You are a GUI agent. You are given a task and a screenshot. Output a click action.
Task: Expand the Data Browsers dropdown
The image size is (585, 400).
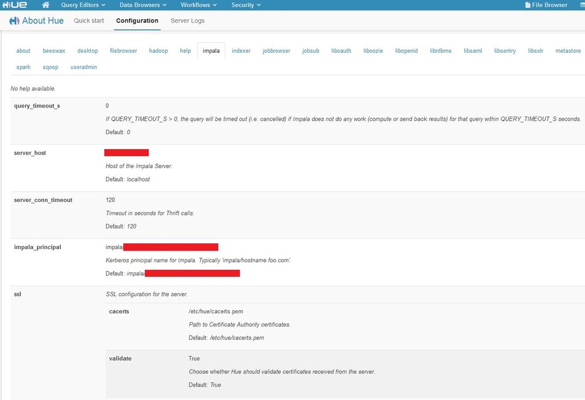143,5
